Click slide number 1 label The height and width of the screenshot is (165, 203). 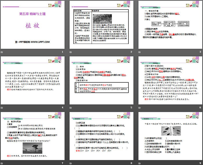point(62,52)
